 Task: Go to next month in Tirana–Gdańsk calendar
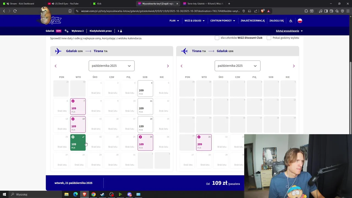294,66
